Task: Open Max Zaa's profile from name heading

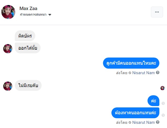Action: pyautogui.click(x=28, y=8)
